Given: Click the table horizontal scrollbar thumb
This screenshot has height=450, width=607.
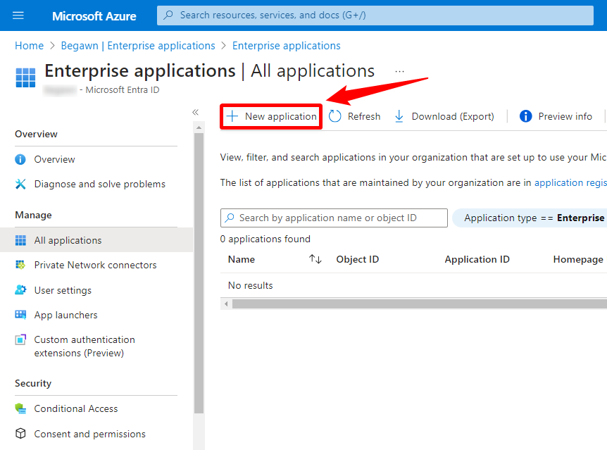Looking at the screenshot, I should [x=420, y=304].
